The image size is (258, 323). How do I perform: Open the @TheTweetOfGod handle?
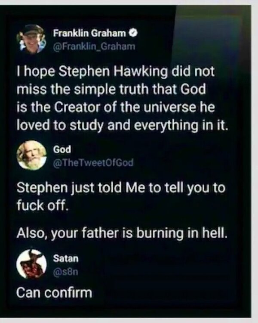tap(93, 163)
